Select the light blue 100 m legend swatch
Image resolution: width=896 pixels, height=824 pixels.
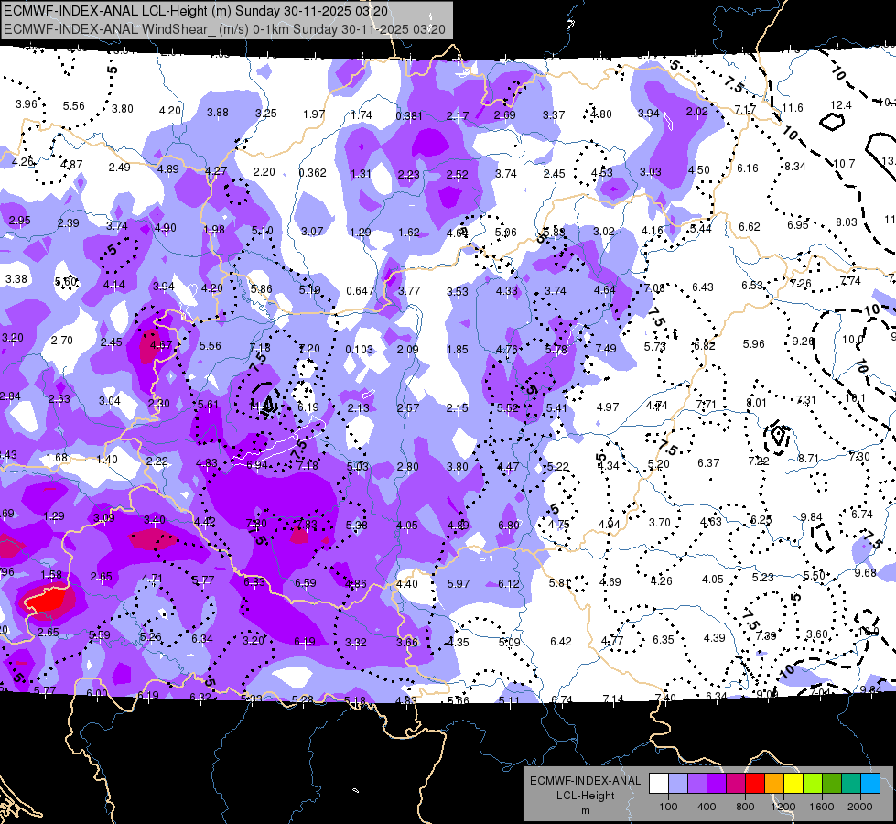[678, 784]
